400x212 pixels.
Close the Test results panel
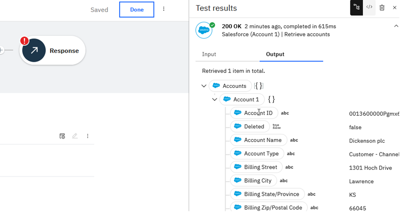click(394, 7)
